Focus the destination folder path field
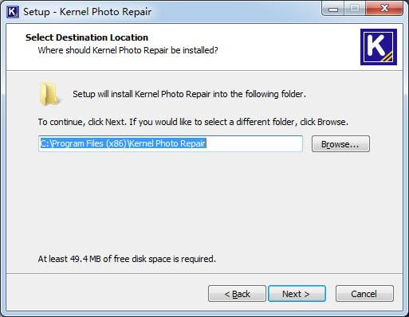 (171, 143)
